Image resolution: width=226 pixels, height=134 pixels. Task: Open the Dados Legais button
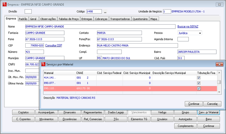(x=116, y=112)
